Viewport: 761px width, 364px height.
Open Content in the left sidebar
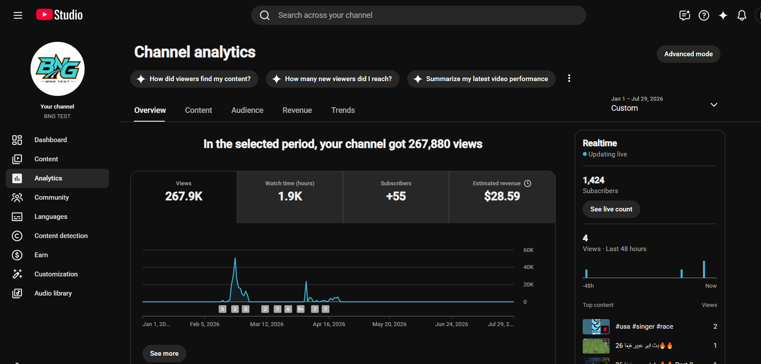pyautogui.click(x=58, y=159)
